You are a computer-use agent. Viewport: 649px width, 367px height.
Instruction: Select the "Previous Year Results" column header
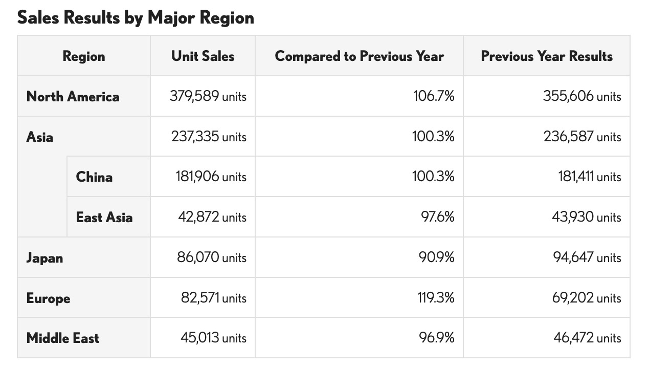[x=547, y=56]
